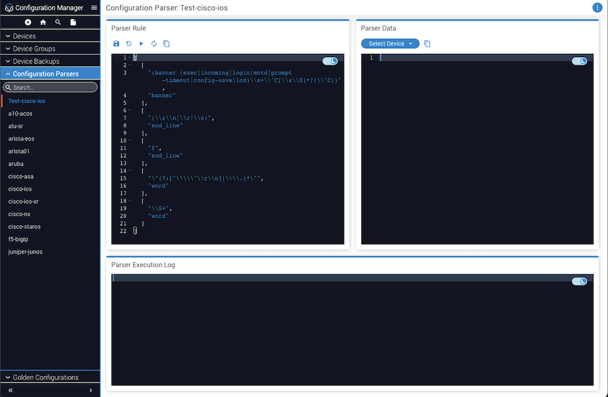Screen dimensions: 608x397
Task: Select the arista01 parser
Action: (18, 151)
